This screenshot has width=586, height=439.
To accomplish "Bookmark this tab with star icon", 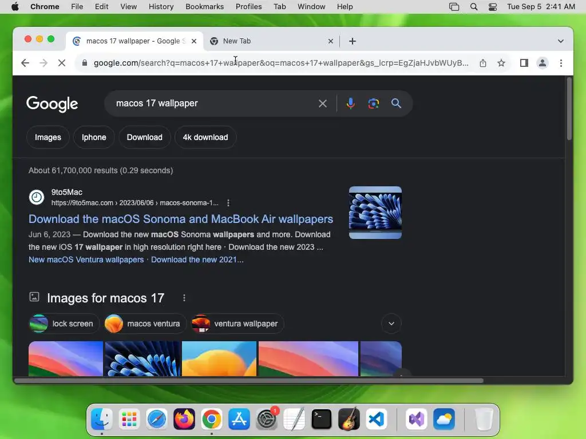I will tap(501, 63).
